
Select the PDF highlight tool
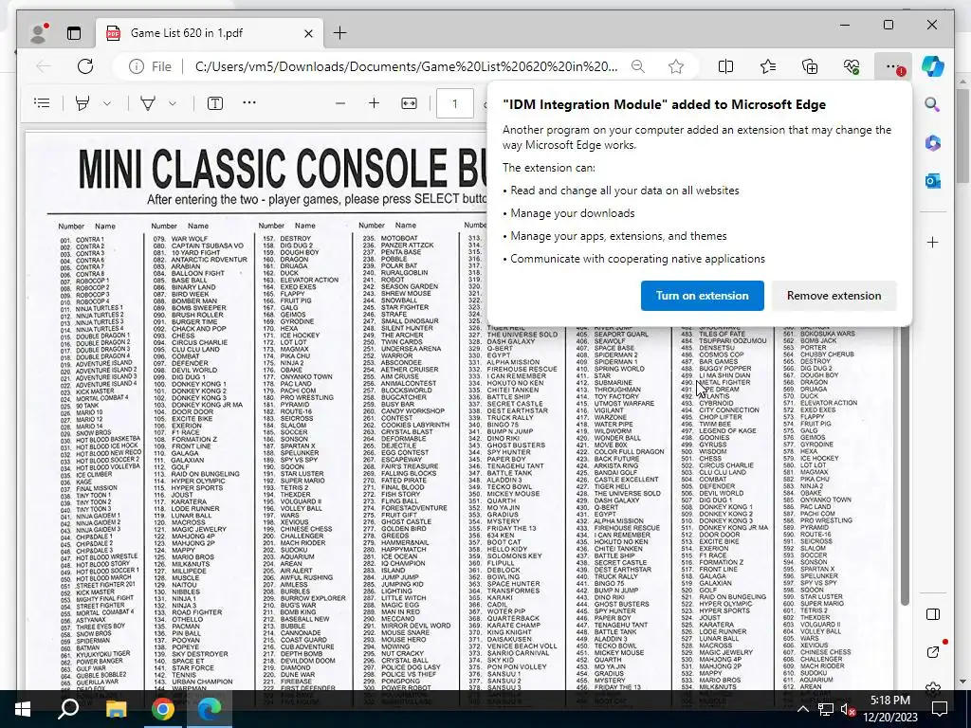pos(82,103)
